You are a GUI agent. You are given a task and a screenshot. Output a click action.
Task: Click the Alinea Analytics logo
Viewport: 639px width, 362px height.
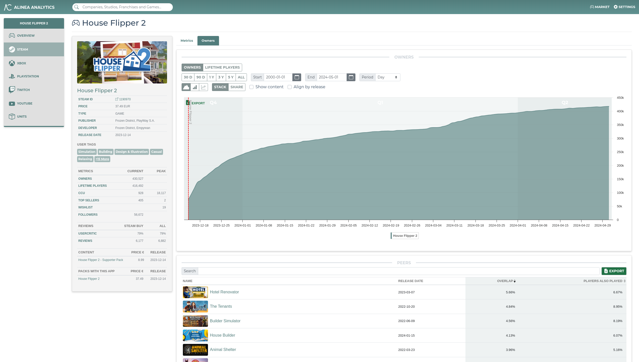point(29,7)
